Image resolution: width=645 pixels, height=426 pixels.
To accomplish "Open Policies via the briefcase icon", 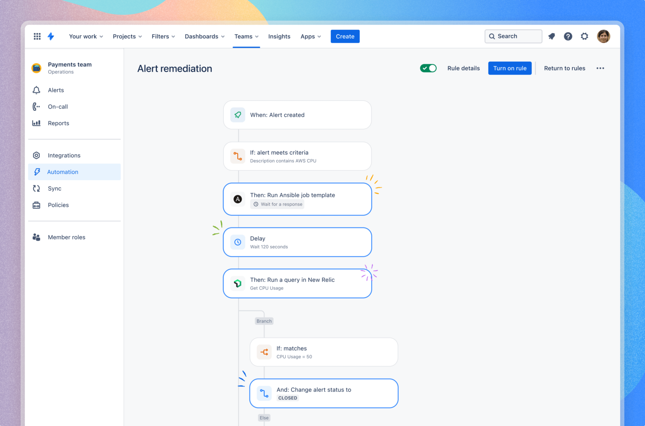I will pyautogui.click(x=37, y=205).
